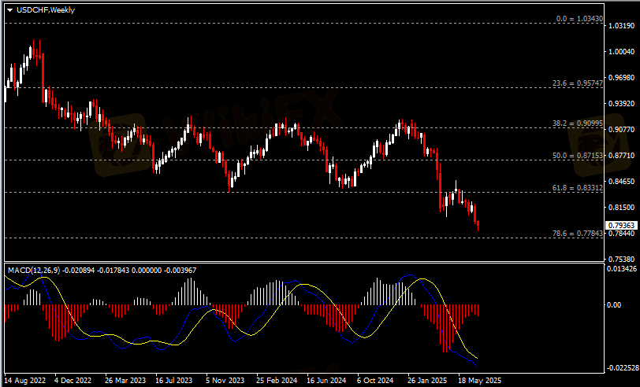The image size is (640, 387).
Task: Click the 18 May 2025 date label
Action: (x=479, y=381)
